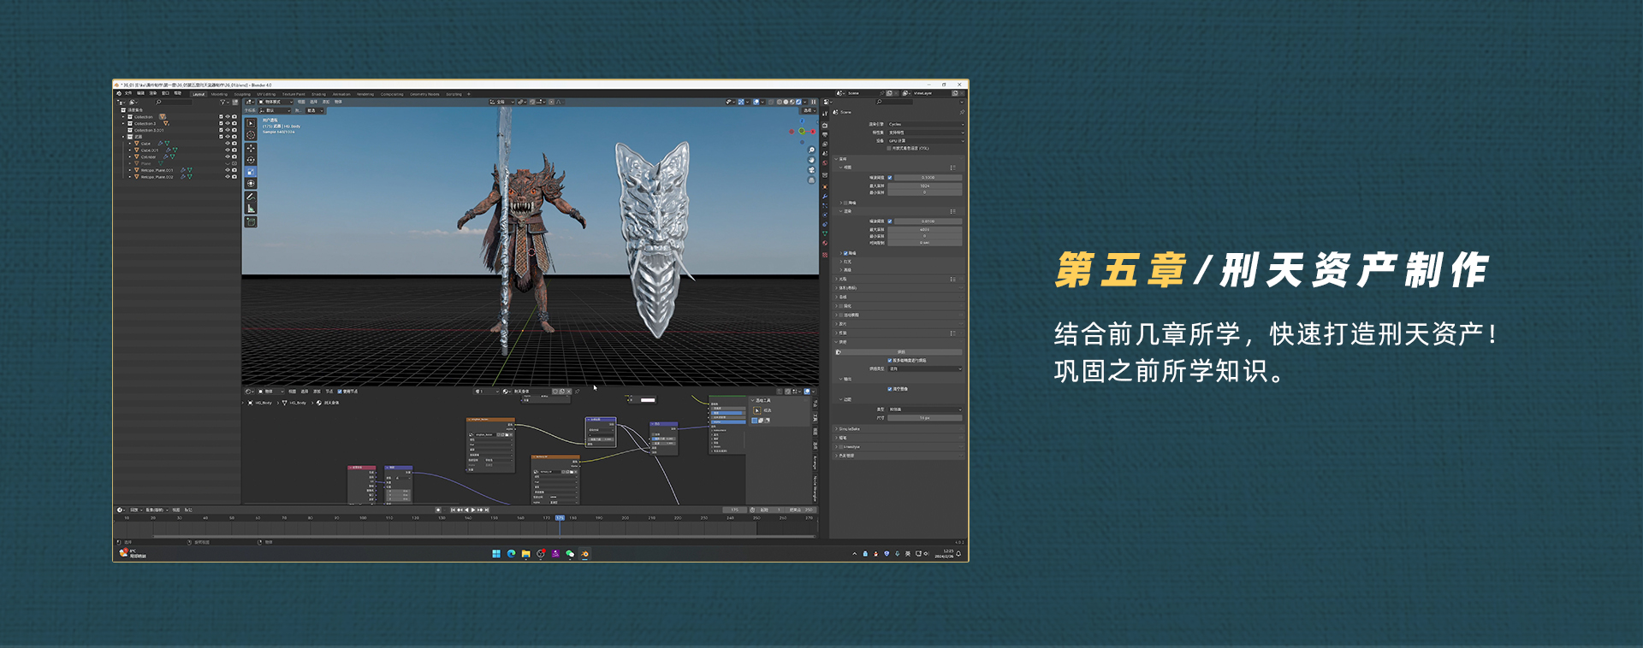Select the highlighted Scale tool
Viewport: 1643px width, 648px height.
251,172
